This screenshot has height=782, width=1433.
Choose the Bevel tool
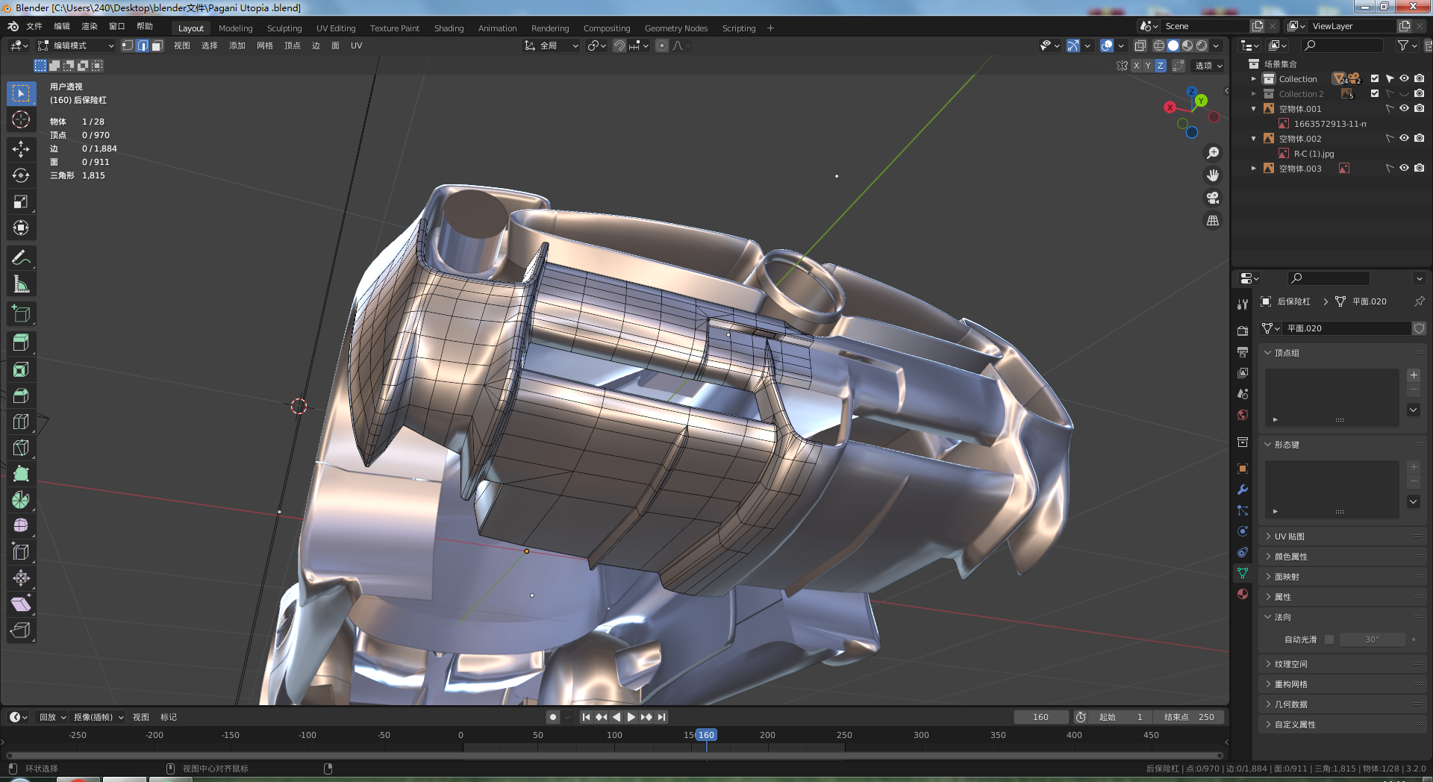click(x=21, y=395)
